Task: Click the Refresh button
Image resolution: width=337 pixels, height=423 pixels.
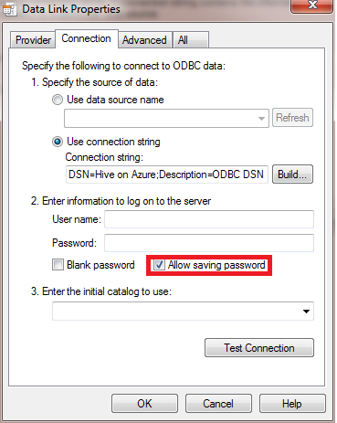Action: click(292, 118)
